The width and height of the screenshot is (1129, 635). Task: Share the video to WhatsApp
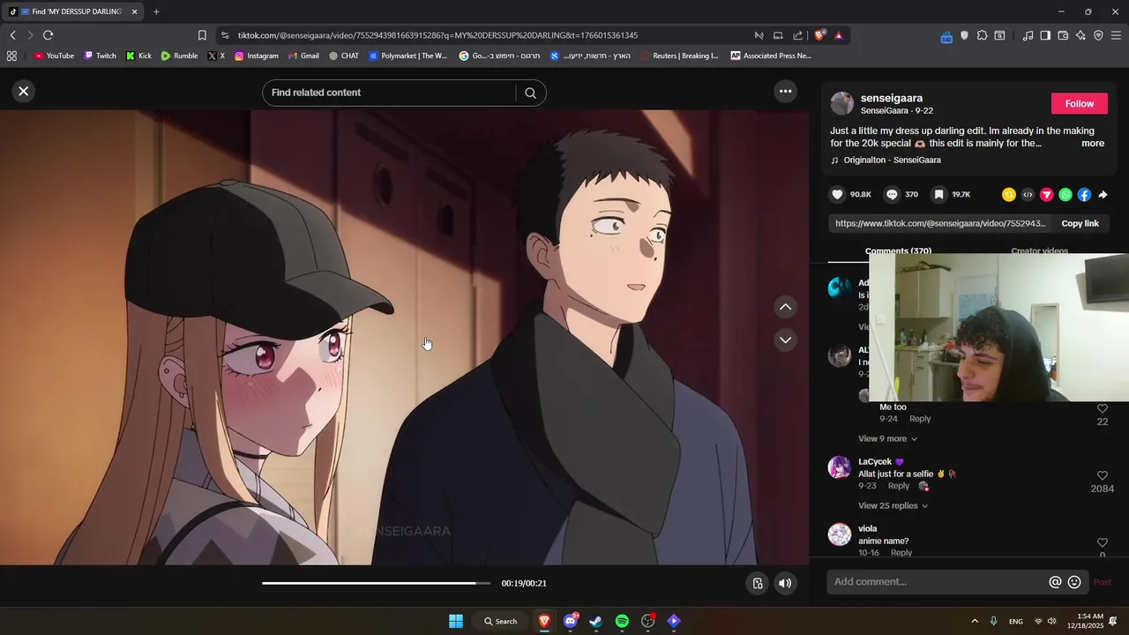click(1065, 195)
